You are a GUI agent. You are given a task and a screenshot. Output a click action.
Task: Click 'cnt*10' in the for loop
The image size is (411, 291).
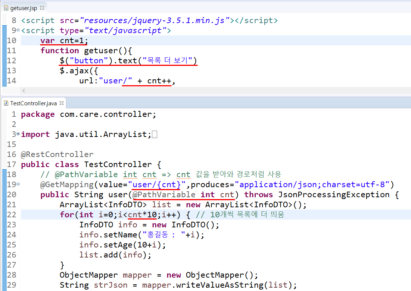coord(142,215)
